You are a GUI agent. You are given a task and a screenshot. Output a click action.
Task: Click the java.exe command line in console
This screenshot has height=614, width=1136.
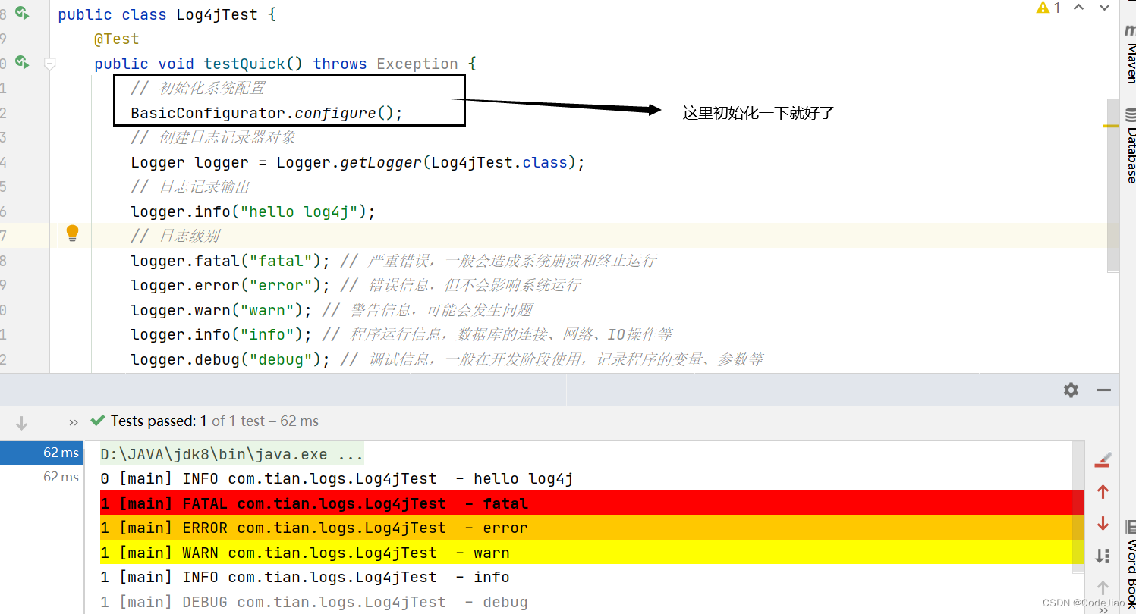[231, 454]
